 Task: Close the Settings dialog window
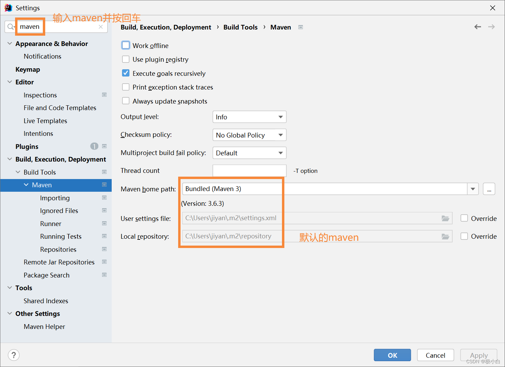(493, 8)
